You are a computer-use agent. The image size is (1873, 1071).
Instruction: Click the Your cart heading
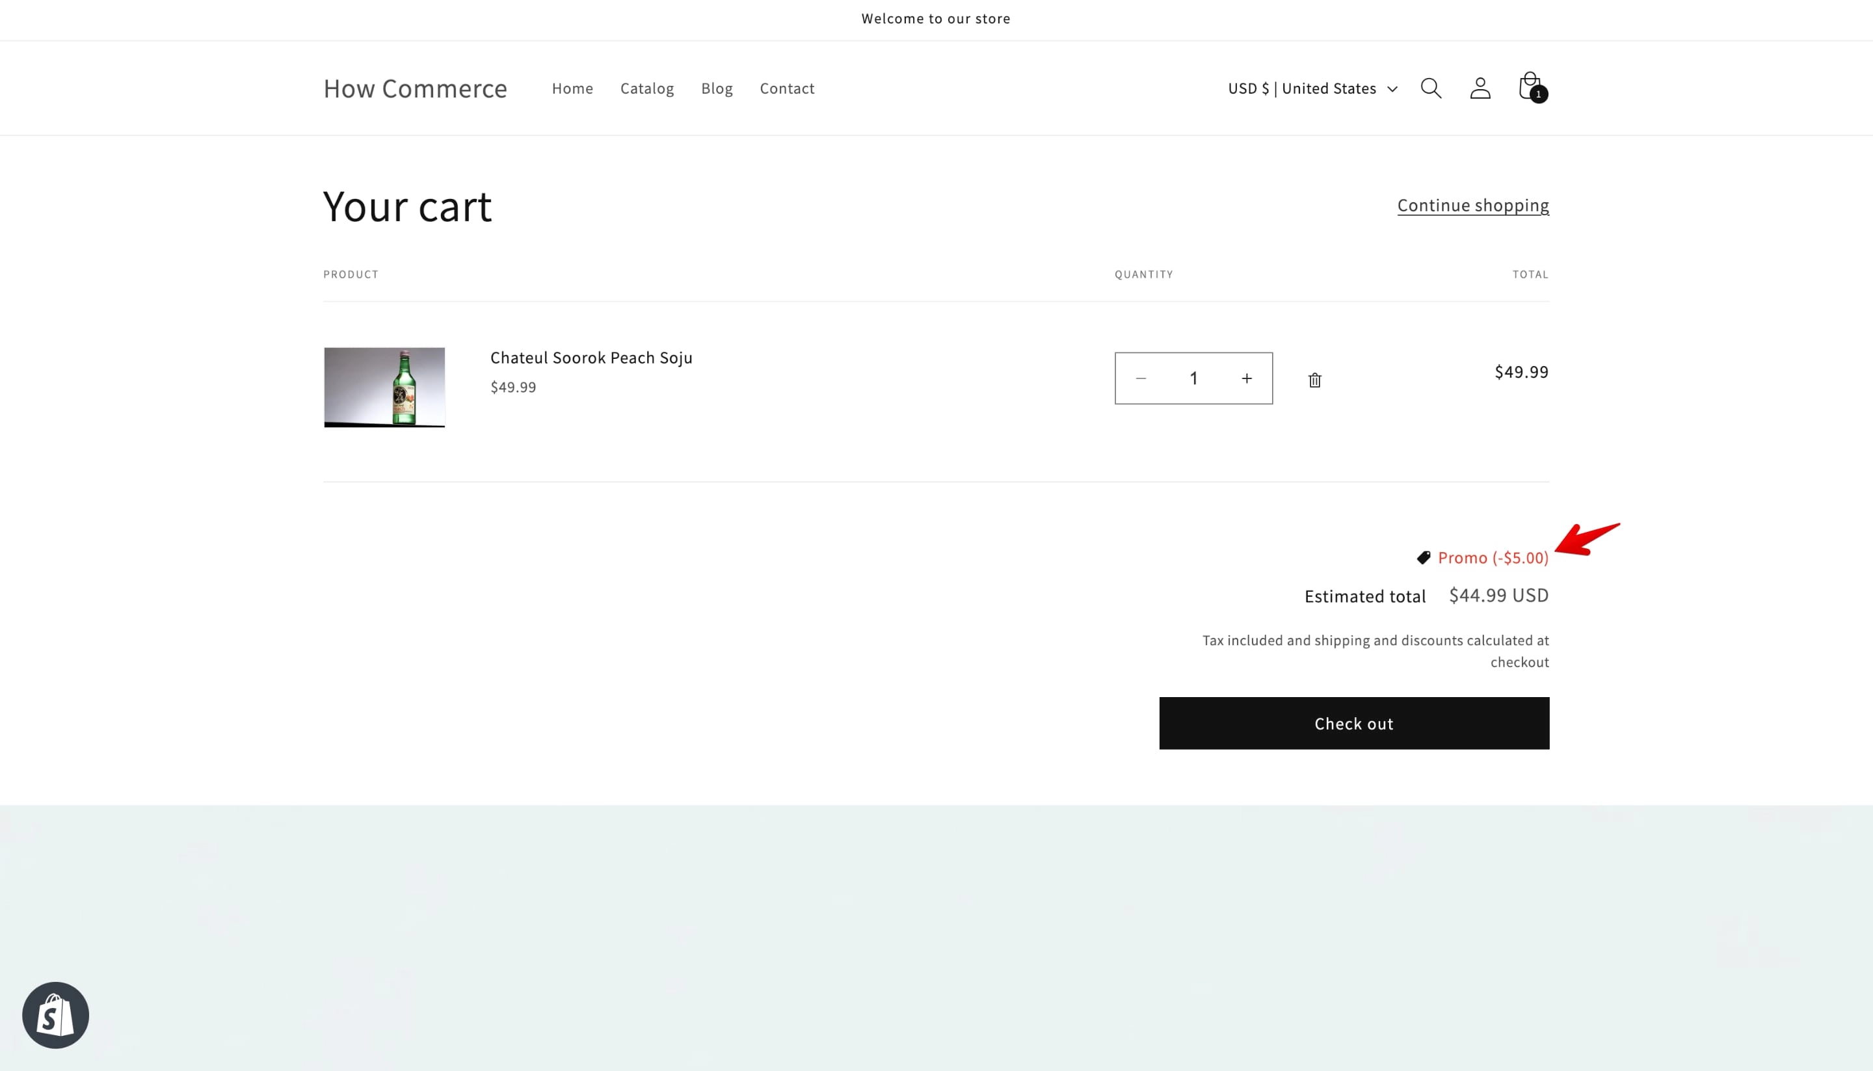tap(407, 206)
